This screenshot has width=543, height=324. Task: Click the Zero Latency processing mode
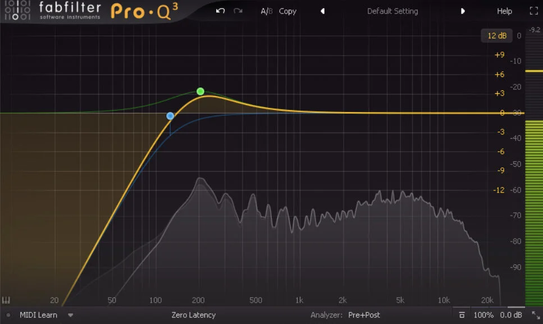(193, 315)
